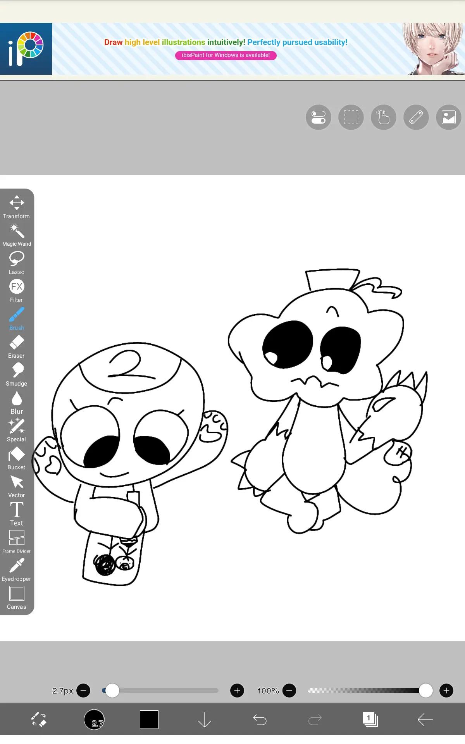Collapse the toolbar with down arrow
Image resolution: width=465 pixels, height=744 pixels.
click(204, 720)
